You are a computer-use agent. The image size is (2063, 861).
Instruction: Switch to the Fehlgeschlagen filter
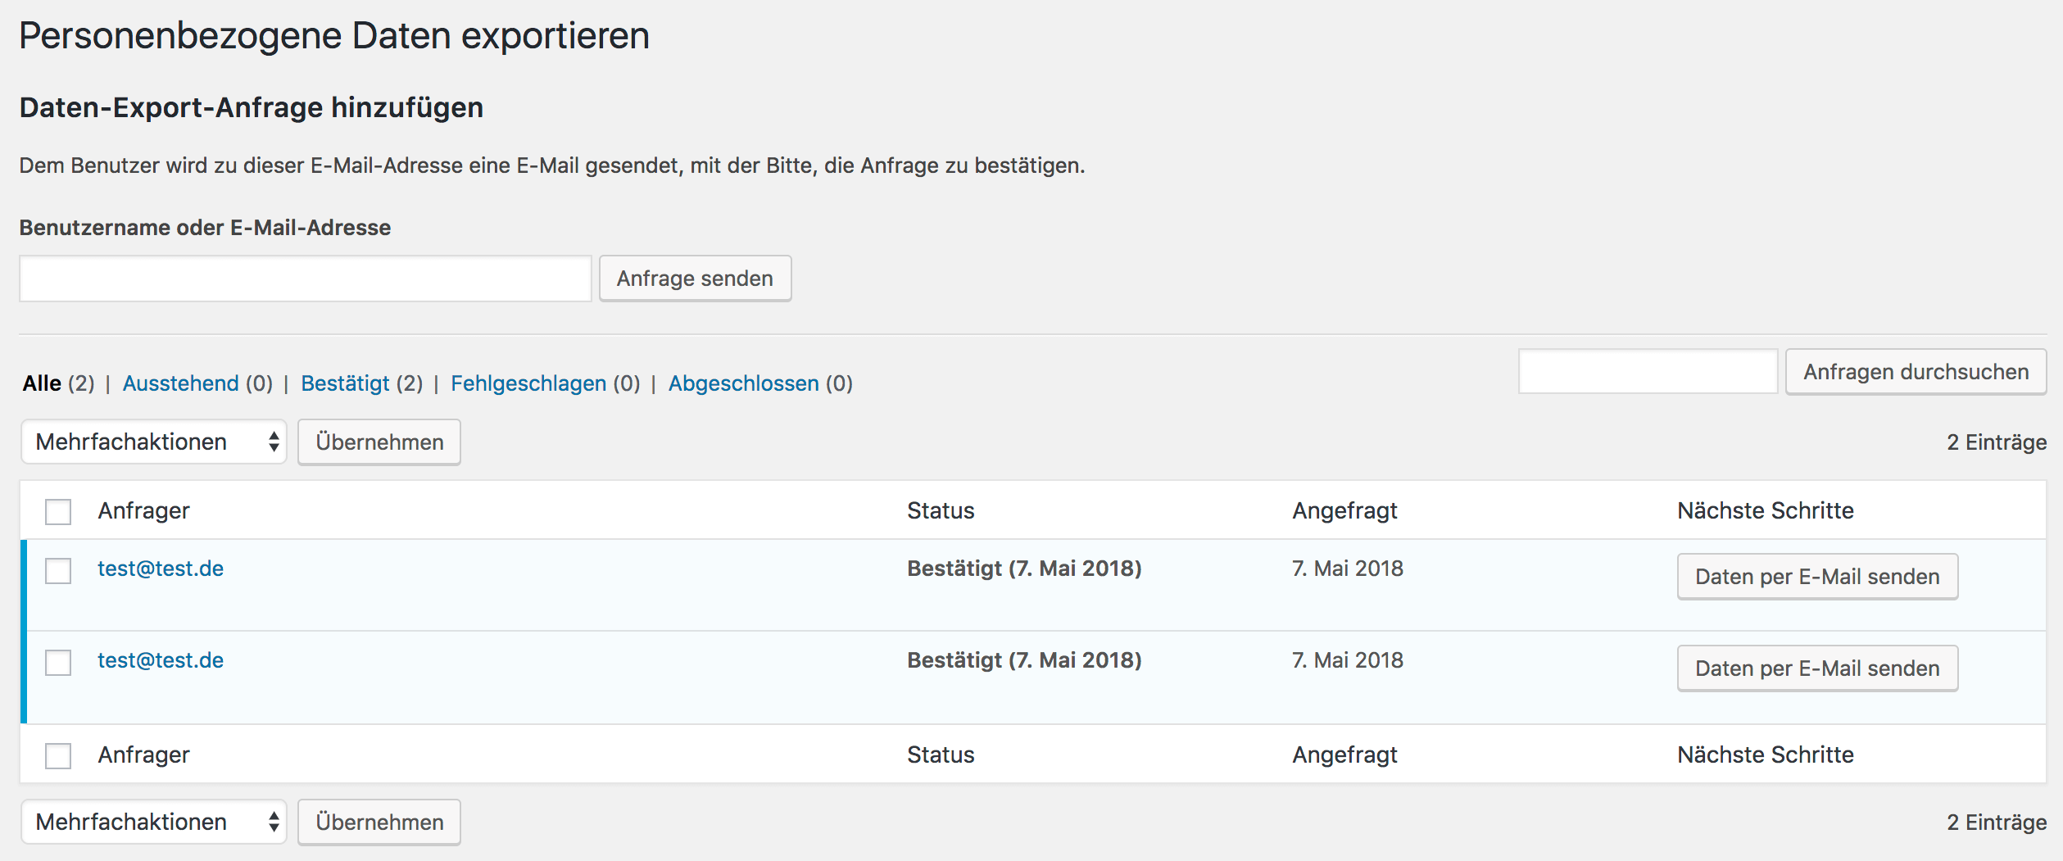click(528, 383)
